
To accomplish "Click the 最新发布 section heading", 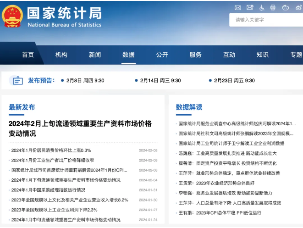I will [22, 107].
